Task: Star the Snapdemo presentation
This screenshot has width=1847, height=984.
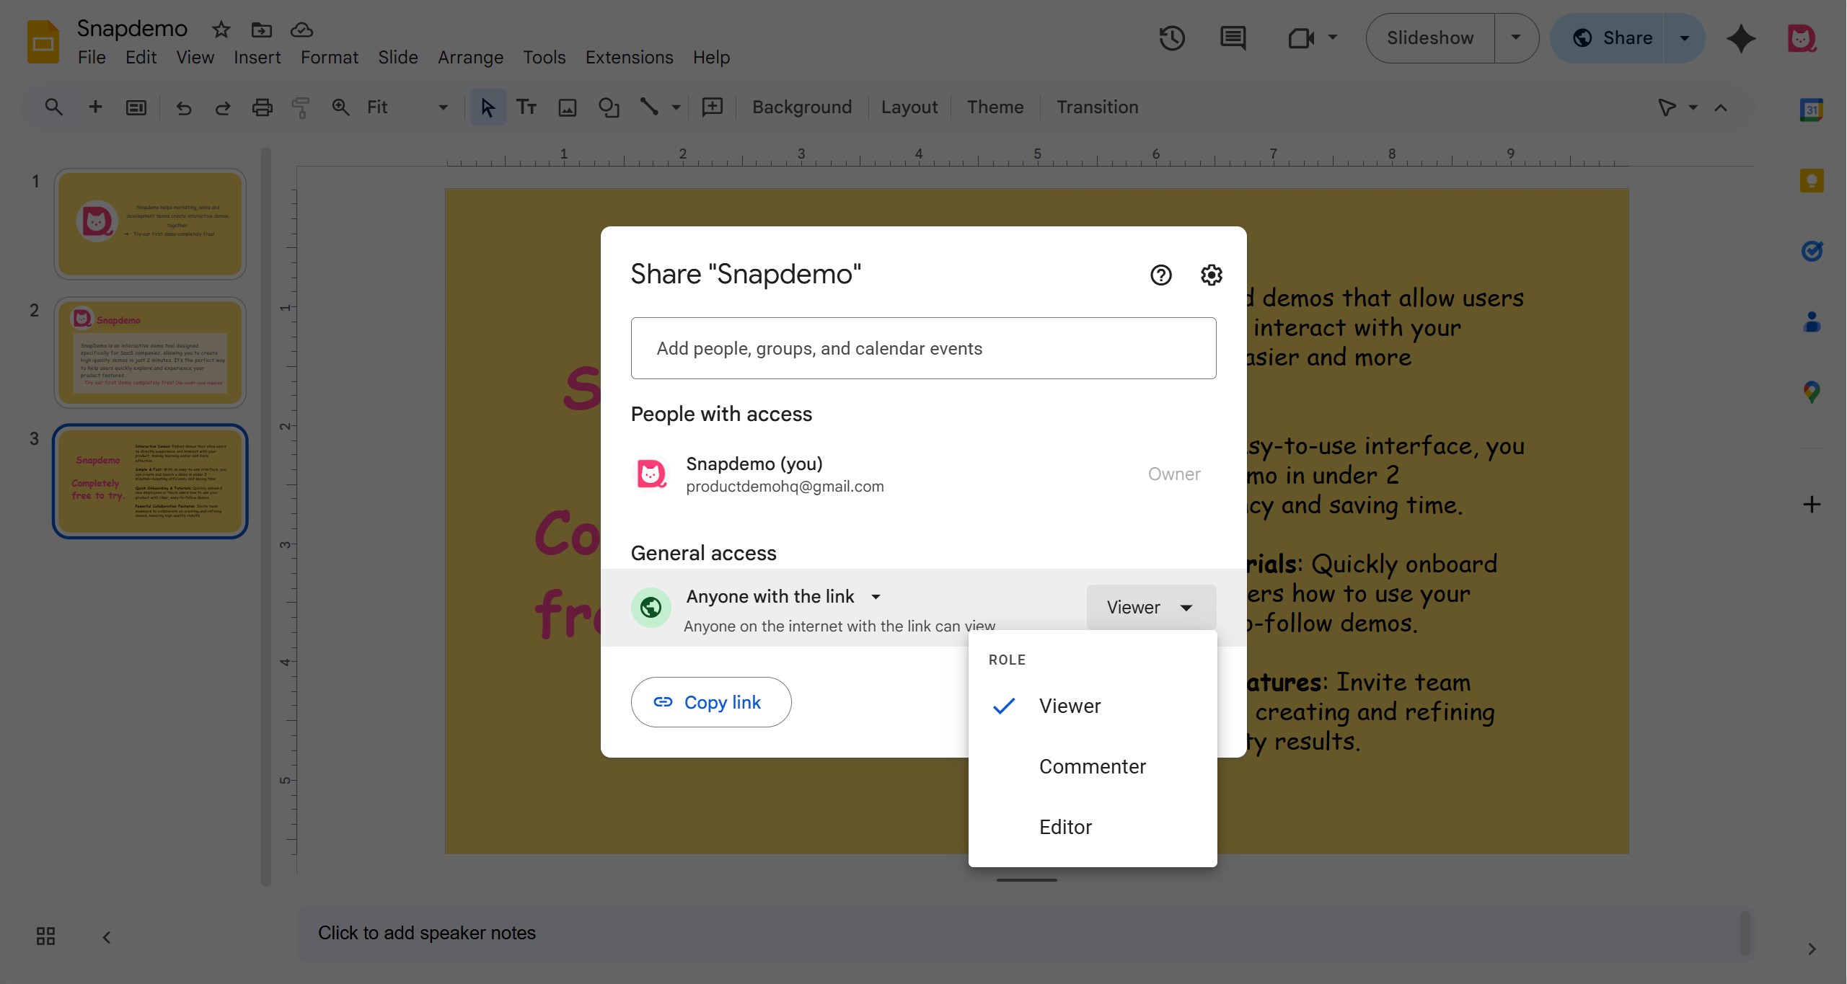Action: [221, 30]
